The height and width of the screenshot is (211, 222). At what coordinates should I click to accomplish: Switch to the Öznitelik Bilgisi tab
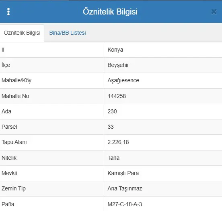22,33
